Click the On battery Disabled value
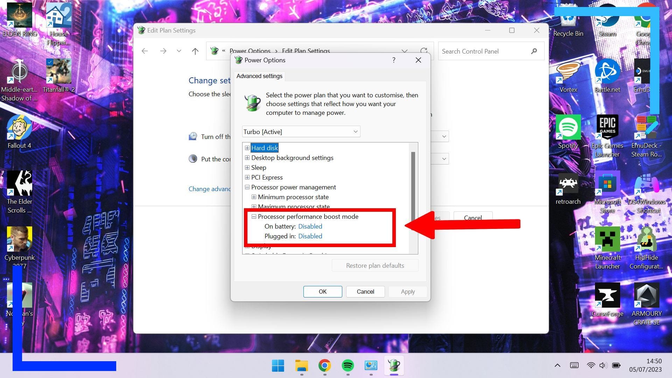672x378 pixels. click(x=310, y=226)
